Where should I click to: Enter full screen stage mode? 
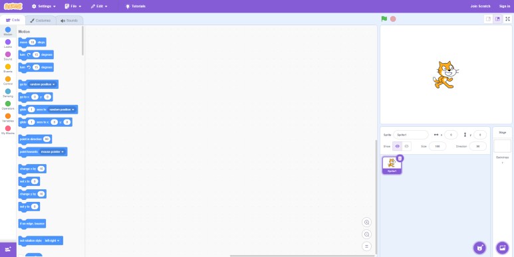click(507, 19)
